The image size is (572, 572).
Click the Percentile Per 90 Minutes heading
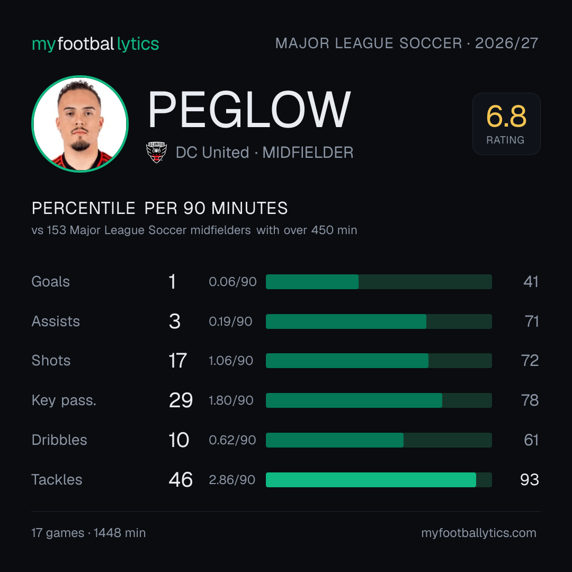(x=160, y=208)
